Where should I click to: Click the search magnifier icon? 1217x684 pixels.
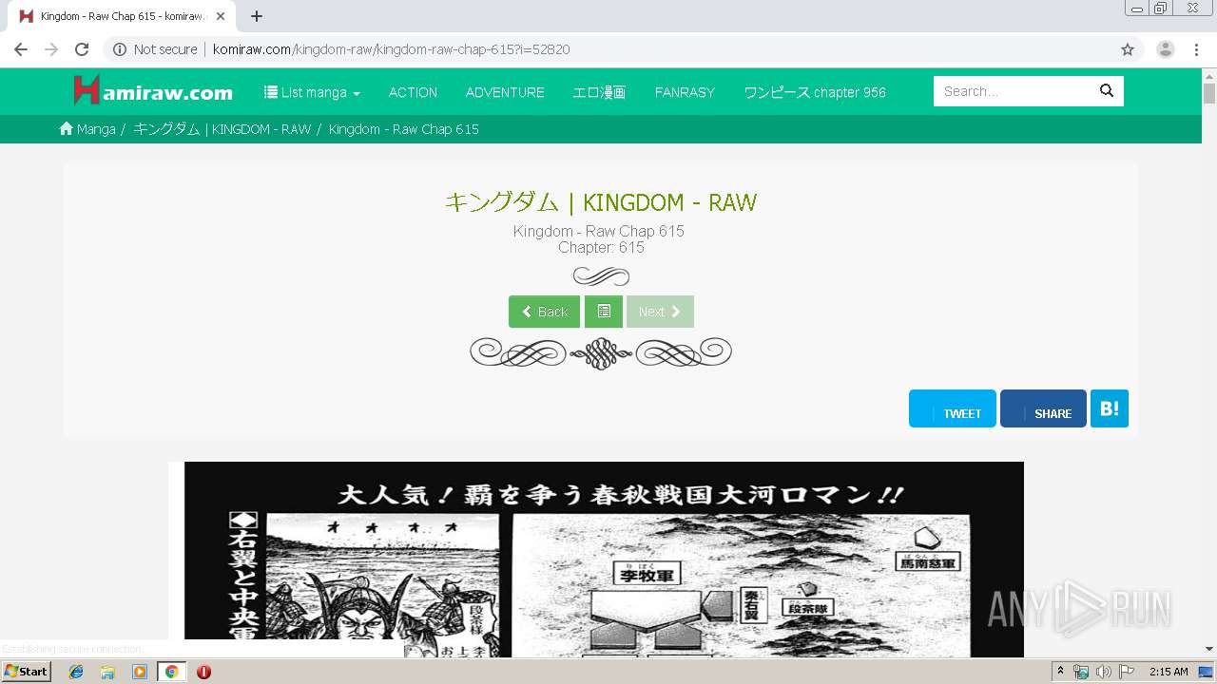click(x=1107, y=91)
